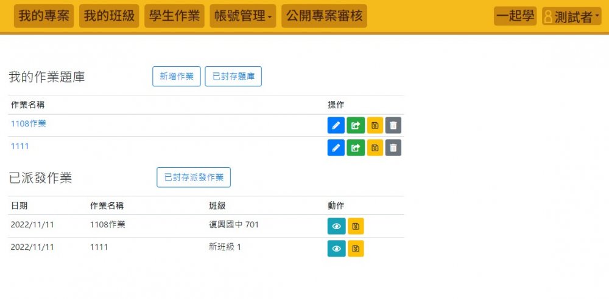Viewport: 609px width, 299px height.
Task: Open the 1108作業 assignment link
Action: click(29, 123)
